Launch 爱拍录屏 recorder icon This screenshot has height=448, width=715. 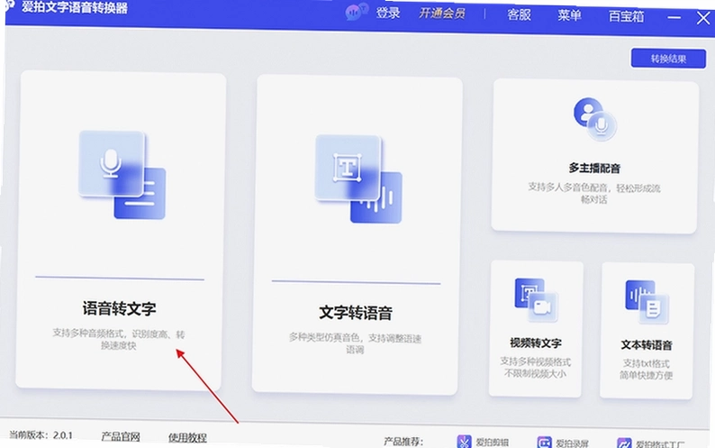point(544,442)
